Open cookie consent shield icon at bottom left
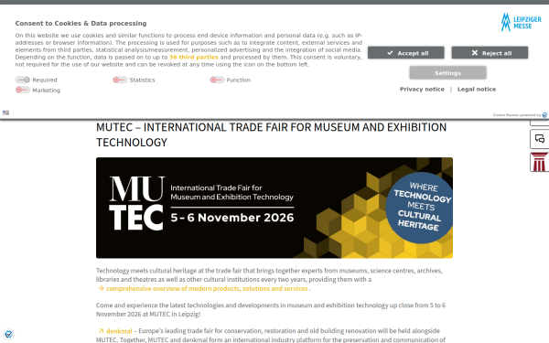The width and height of the screenshot is (549, 343). coord(9,334)
